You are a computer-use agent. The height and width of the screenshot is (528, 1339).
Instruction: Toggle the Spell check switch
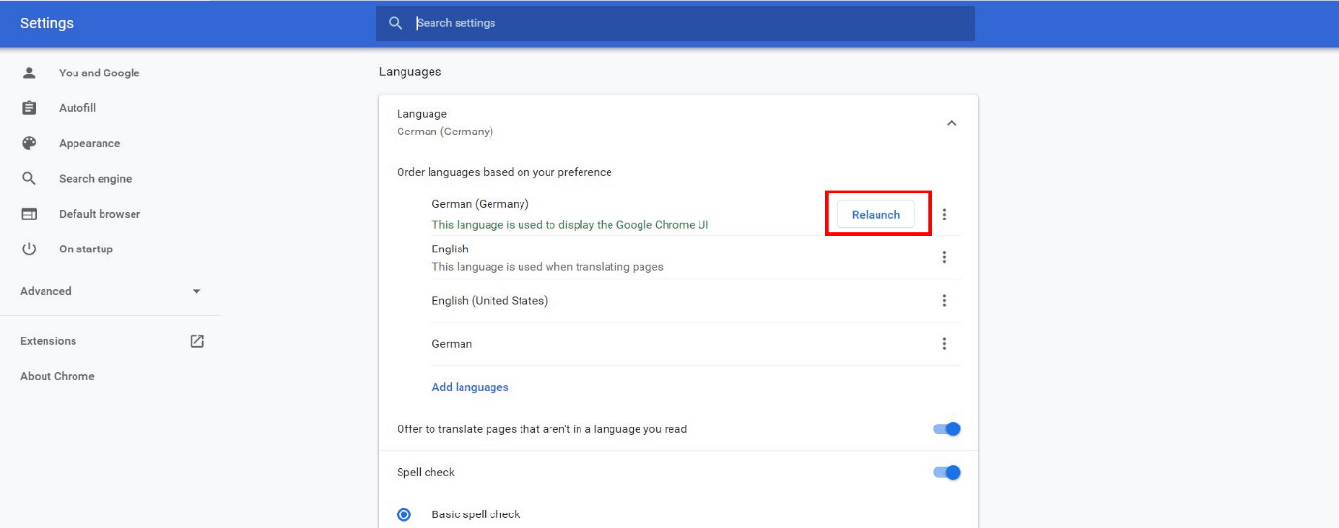coord(947,472)
